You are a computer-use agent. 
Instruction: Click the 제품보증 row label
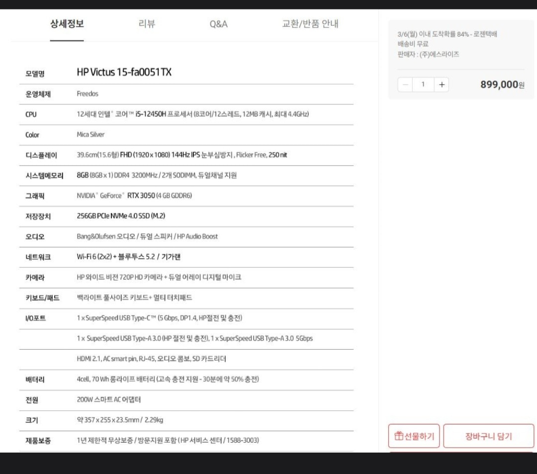tap(38, 440)
